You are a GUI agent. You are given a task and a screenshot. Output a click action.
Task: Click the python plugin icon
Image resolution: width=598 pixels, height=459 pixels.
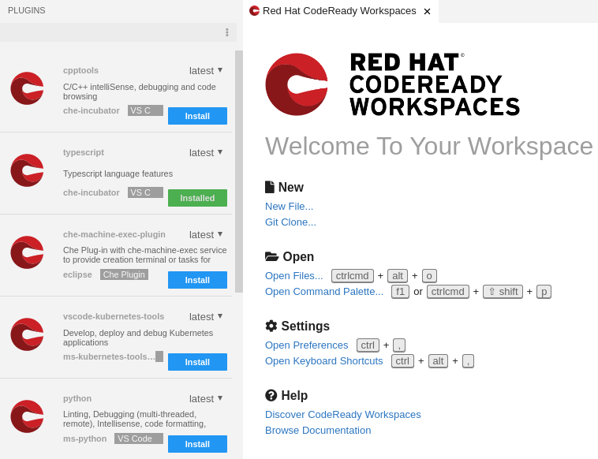point(27,416)
